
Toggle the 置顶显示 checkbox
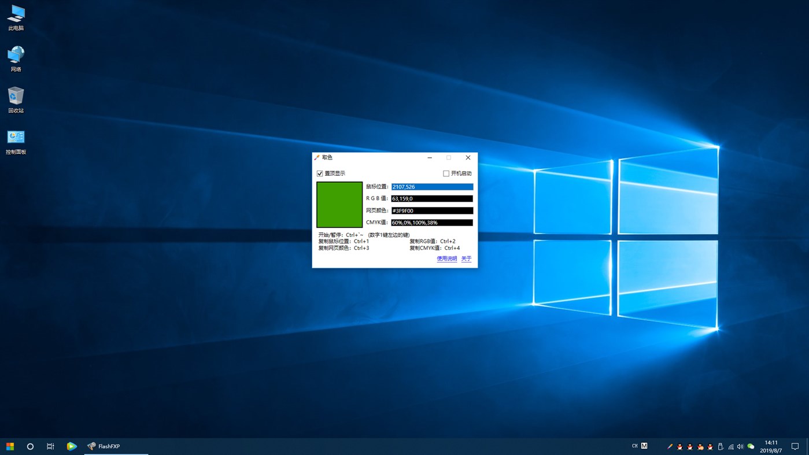(320, 173)
